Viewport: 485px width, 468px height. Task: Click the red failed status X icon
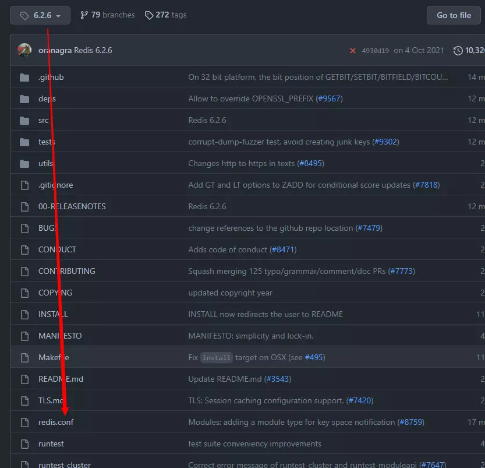(352, 51)
